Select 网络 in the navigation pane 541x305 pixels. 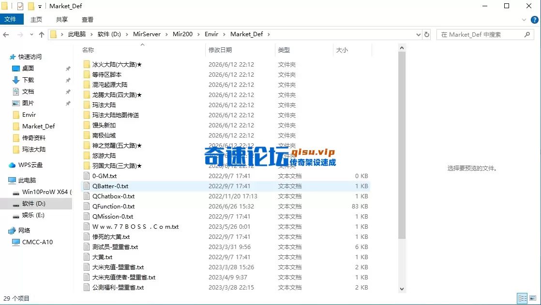[24, 230]
